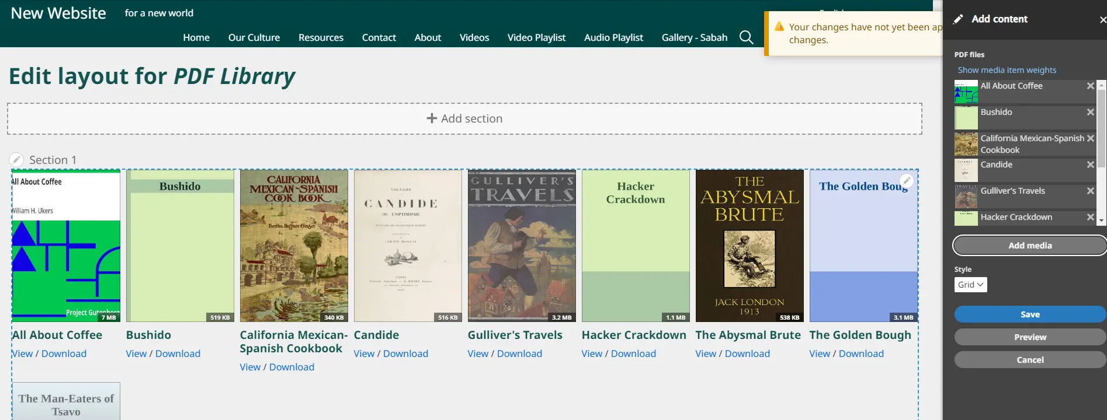Download the Candide PDF

click(405, 353)
